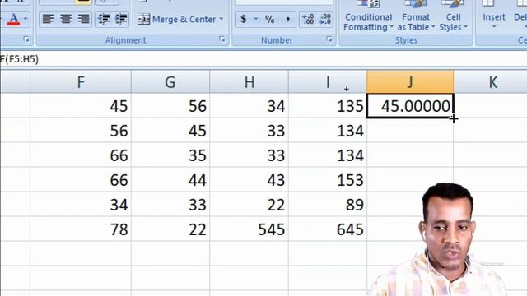Viewport: 527px width, 296px height.
Task: Select the cell with value 645
Action: coord(328,229)
